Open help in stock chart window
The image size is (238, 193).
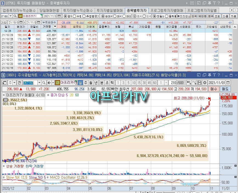[x=219, y=75]
